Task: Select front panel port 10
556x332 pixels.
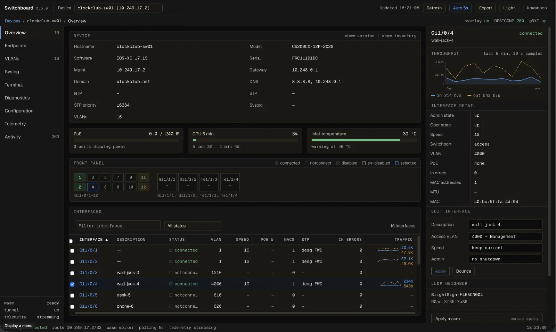Action: point(131,187)
